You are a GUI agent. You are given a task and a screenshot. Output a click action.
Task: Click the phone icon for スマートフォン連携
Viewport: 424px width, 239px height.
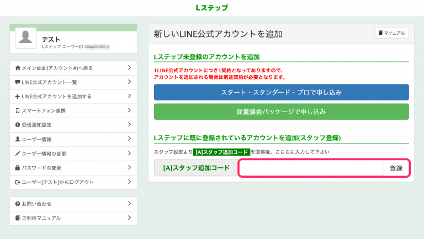coord(18,110)
